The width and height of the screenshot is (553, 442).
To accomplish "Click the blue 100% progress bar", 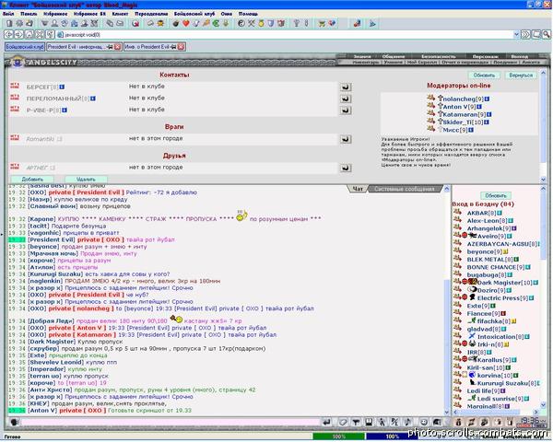I will point(392,436).
